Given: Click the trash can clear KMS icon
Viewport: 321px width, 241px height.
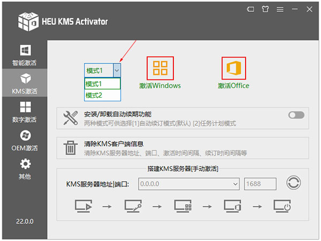Looking at the screenshot, I should click(x=71, y=148).
